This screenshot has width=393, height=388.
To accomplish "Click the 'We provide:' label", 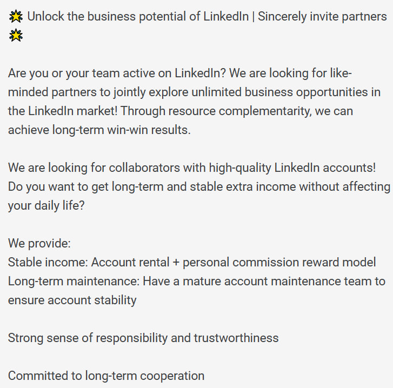I will [39, 244].
